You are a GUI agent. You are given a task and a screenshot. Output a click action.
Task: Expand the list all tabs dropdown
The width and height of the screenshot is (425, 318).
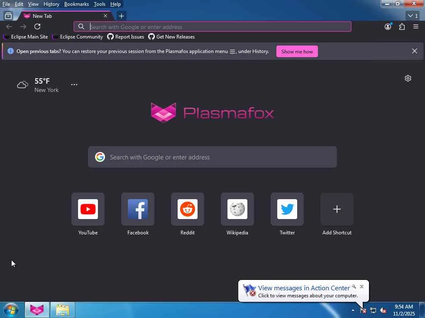pyautogui.click(x=413, y=16)
